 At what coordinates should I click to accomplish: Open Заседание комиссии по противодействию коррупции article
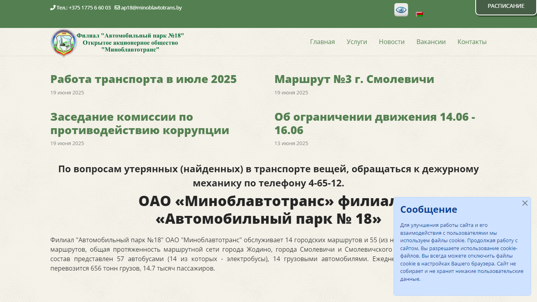tap(140, 123)
